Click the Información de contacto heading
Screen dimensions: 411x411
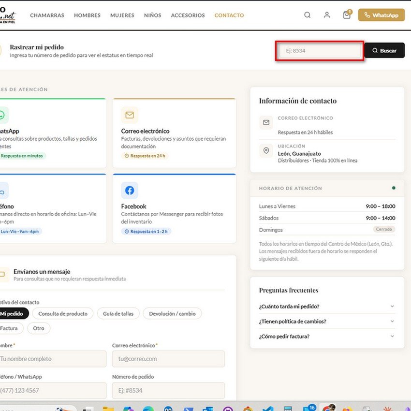tap(298, 101)
